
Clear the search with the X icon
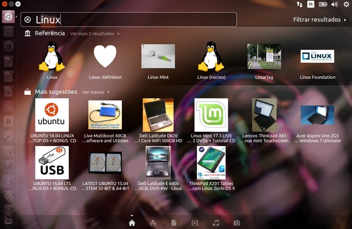point(27,20)
